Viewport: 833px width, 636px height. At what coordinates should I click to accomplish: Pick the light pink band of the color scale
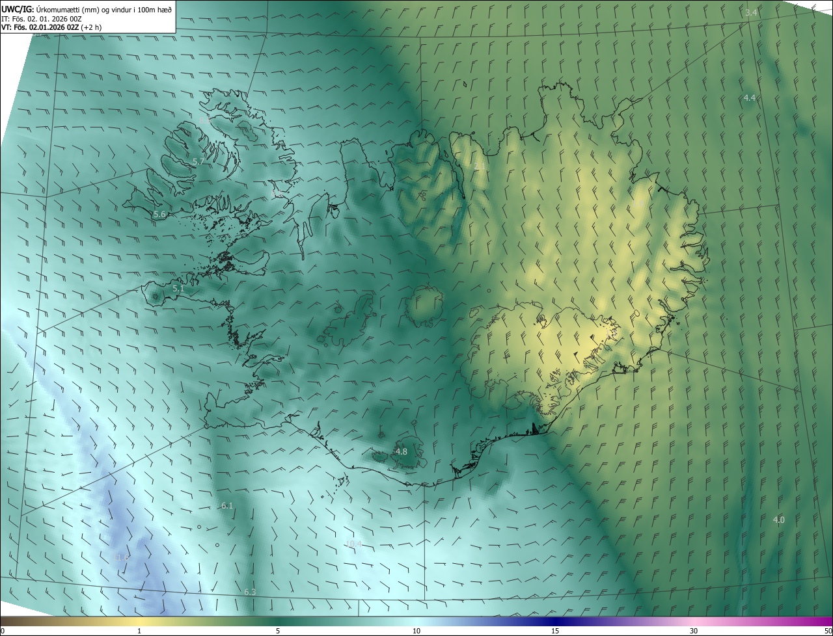694,621
